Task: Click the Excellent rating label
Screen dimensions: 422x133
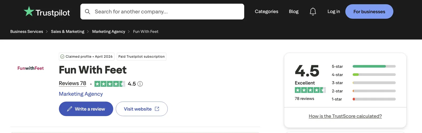Action: (305, 83)
